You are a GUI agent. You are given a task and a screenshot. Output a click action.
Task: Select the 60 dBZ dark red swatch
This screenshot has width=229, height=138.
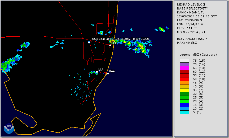(x=184, y=72)
